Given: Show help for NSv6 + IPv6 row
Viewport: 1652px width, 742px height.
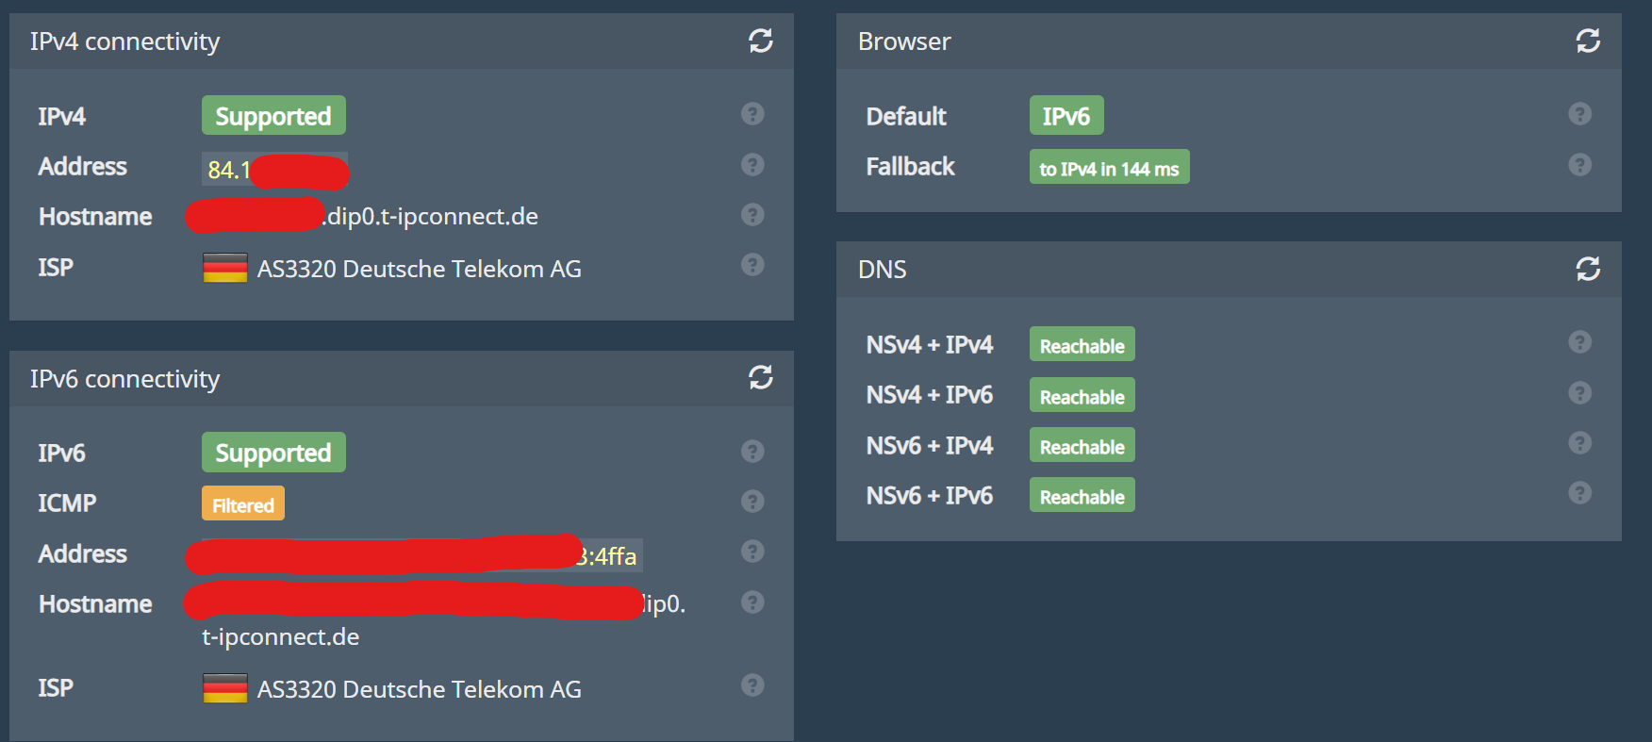Looking at the screenshot, I should pos(1579,493).
